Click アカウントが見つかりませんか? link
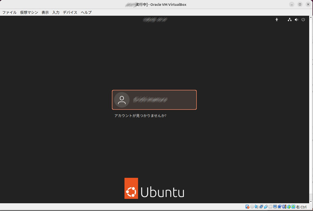Image resolution: width=313 pixels, height=211 pixels. (140, 115)
